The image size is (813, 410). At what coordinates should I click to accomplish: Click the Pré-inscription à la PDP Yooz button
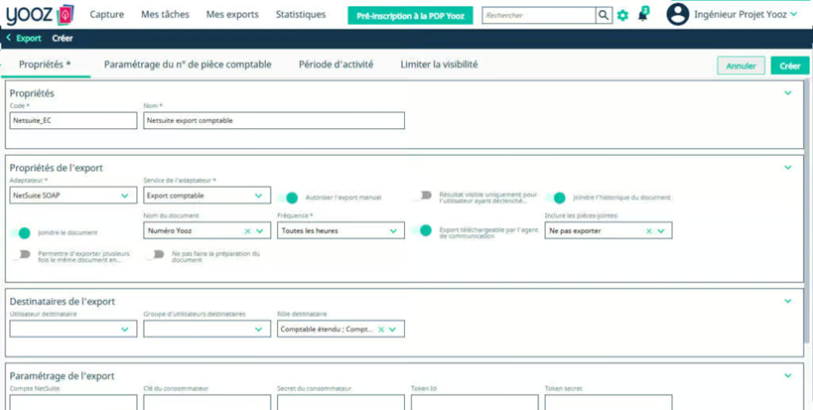[410, 16]
